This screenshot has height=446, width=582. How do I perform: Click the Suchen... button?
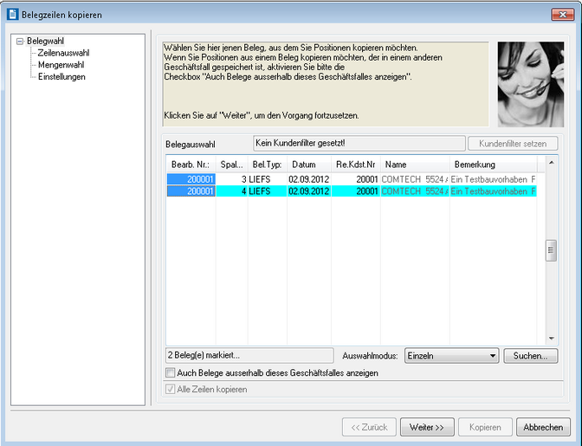pos(530,355)
